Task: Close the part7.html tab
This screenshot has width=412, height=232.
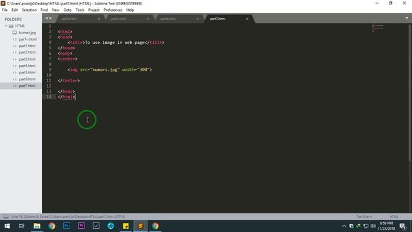Action: (x=247, y=19)
